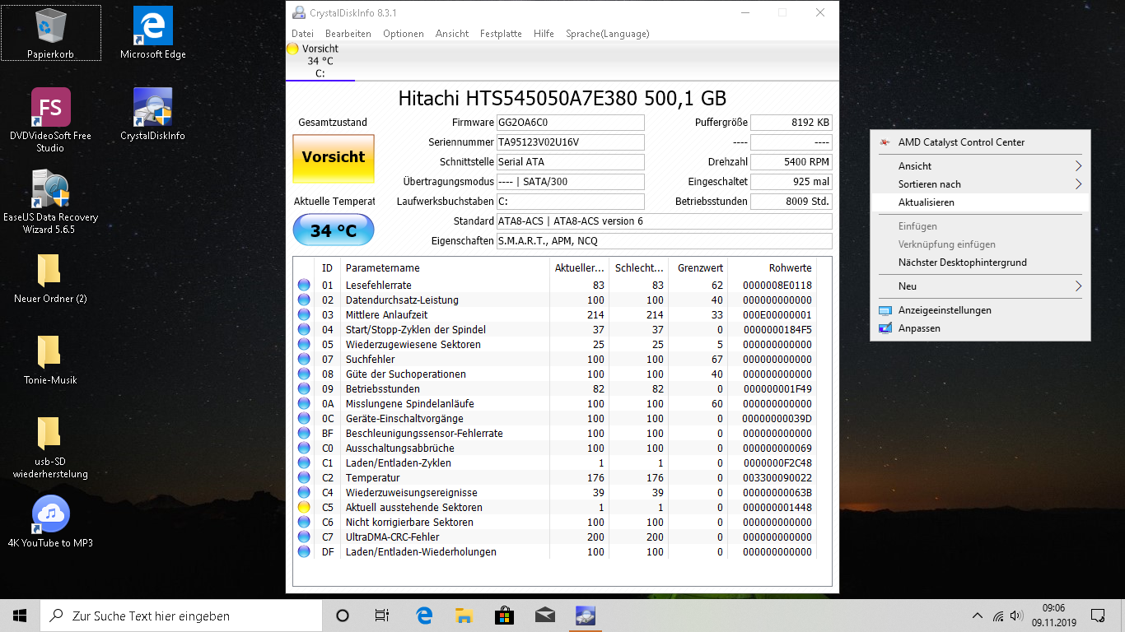Click the yellow status dot for C5 row
Viewport: 1125px width, 632px height.
pyautogui.click(x=304, y=508)
